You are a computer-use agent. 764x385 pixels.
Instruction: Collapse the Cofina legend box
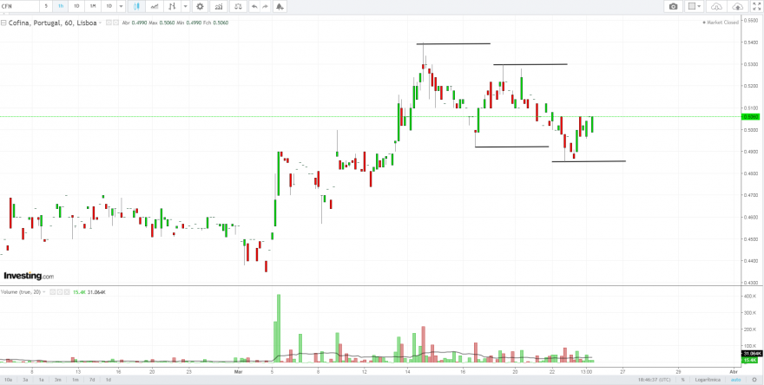(x=3, y=23)
